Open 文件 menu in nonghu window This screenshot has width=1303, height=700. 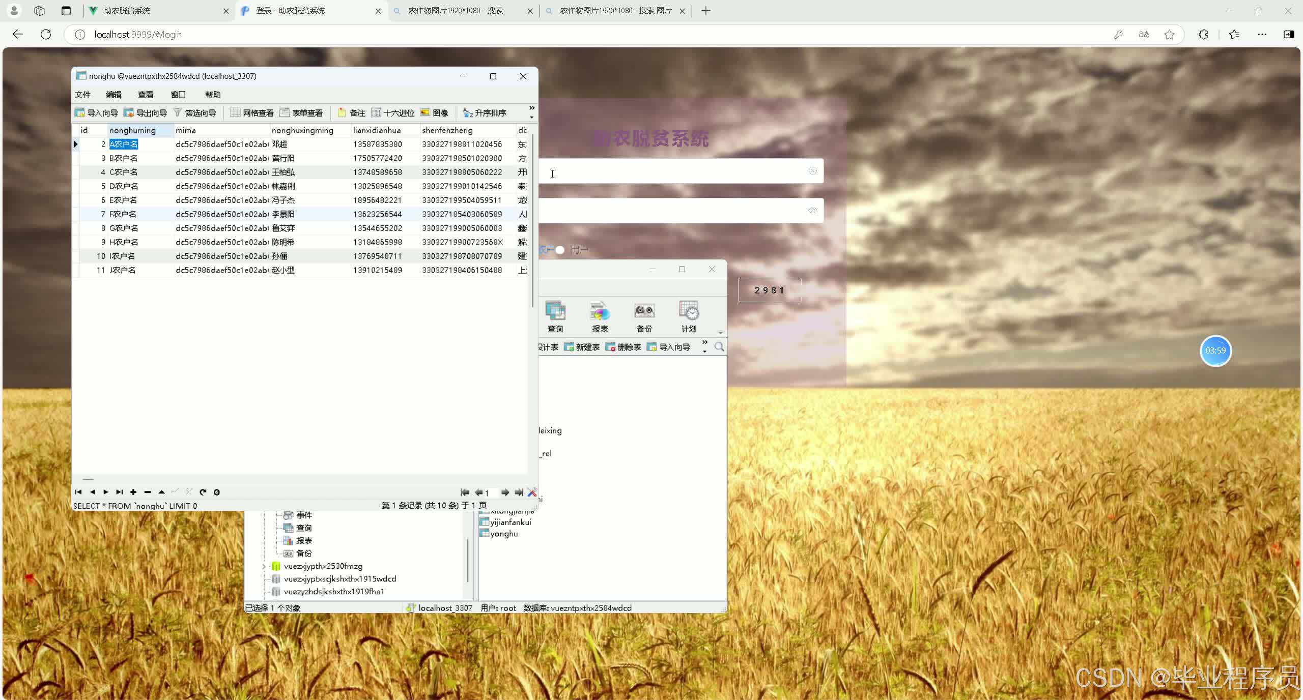click(x=82, y=95)
